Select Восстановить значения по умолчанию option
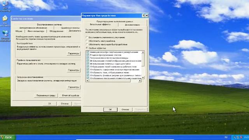The width and height of the screenshot is (249, 140). [106, 37]
